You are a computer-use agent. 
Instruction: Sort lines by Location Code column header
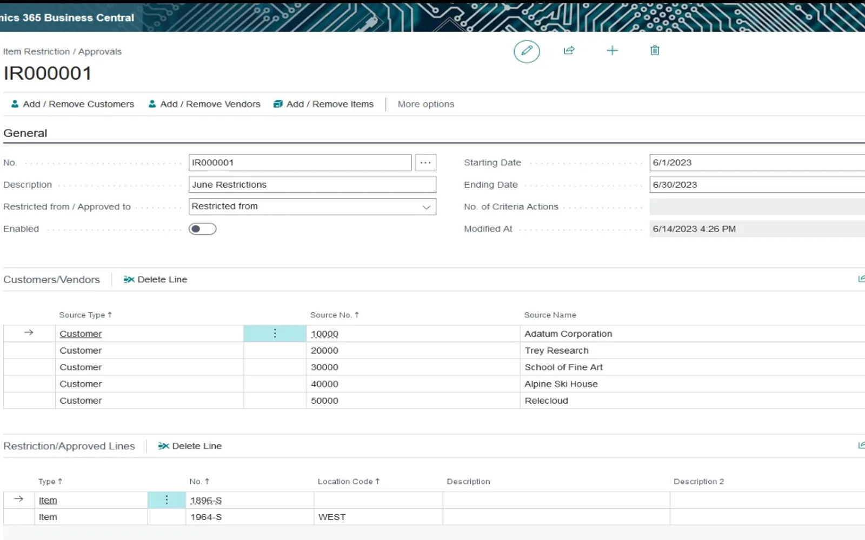coord(349,481)
